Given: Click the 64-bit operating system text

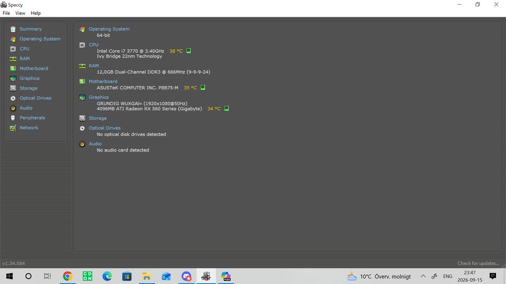Looking at the screenshot, I should pyautogui.click(x=103, y=35).
